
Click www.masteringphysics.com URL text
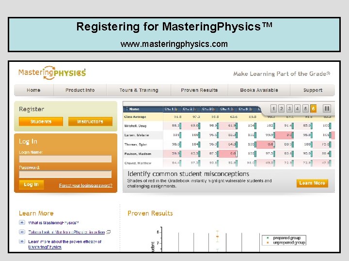point(174,44)
